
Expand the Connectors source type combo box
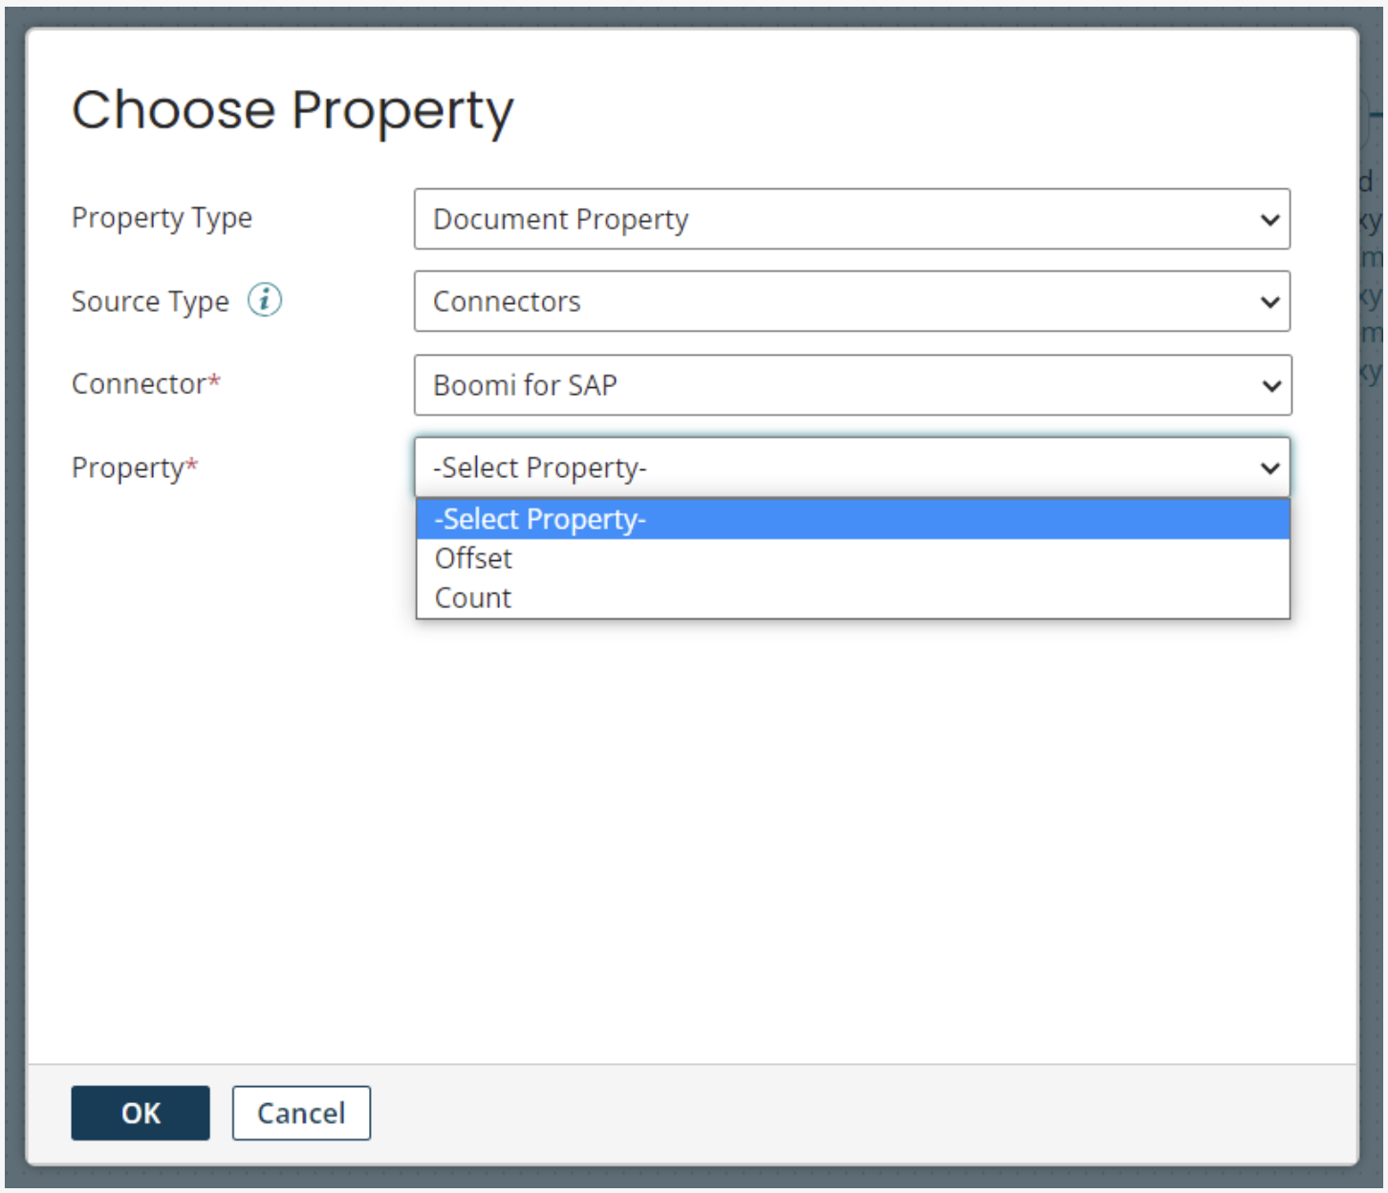click(841, 302)
